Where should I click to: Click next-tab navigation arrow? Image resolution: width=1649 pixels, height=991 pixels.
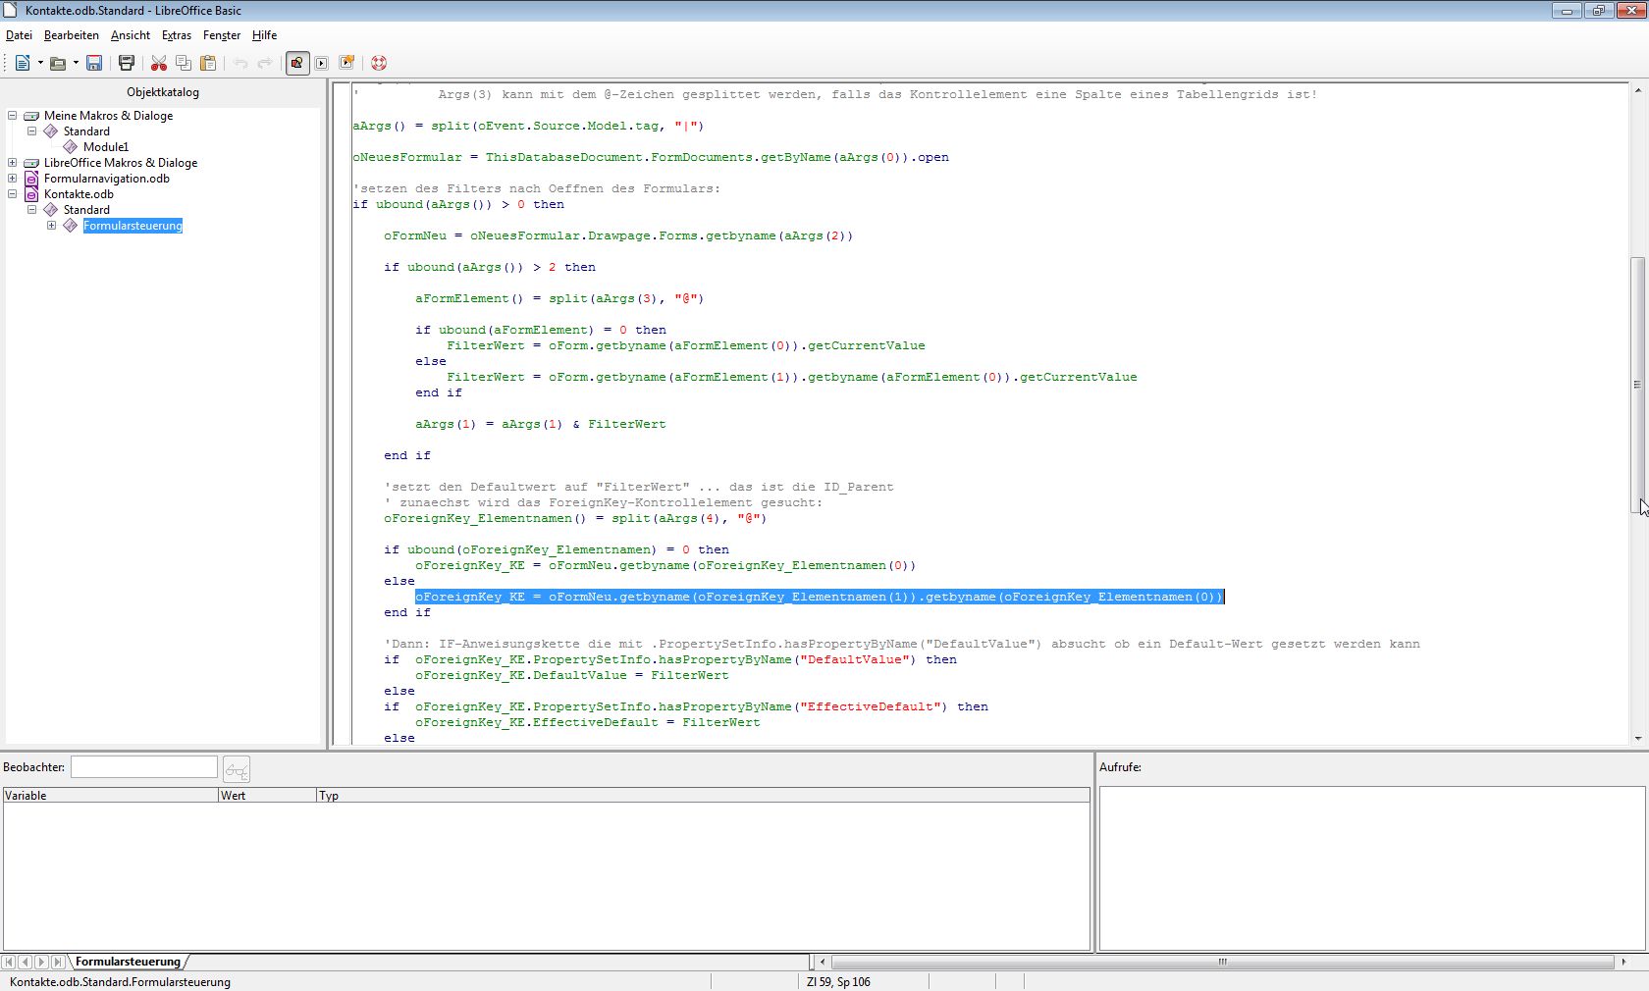[41, 963]
